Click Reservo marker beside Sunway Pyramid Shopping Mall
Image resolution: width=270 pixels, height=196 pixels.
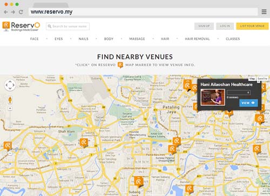point(172,150)
